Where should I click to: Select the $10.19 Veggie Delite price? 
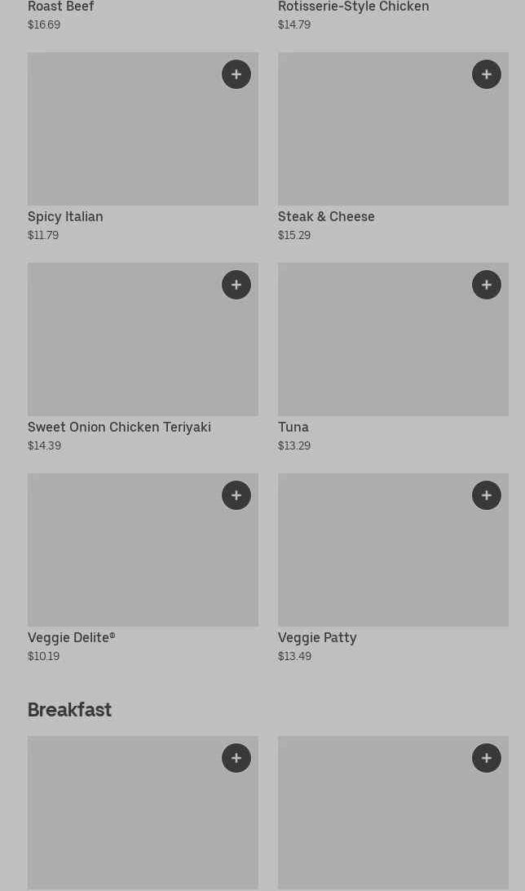[x=44, y=656]
